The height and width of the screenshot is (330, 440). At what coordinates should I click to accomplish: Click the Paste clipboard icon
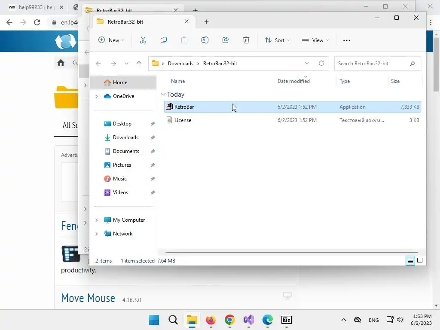[184, 40]
